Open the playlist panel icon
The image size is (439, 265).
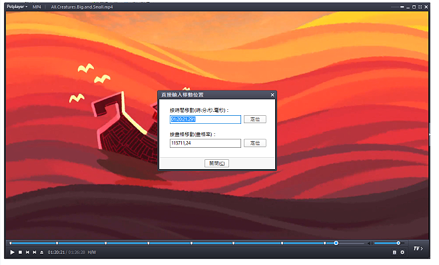(x=394, y=252)
